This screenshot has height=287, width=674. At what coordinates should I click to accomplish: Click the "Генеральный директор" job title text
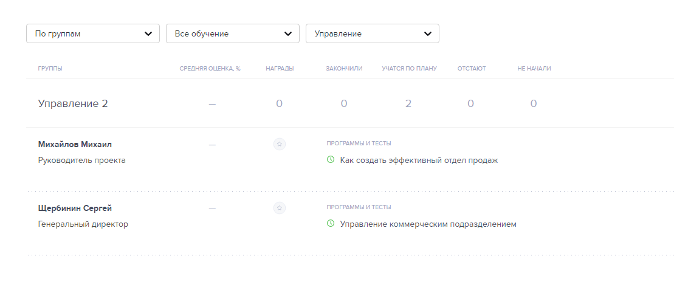click(x=83, y=224)
